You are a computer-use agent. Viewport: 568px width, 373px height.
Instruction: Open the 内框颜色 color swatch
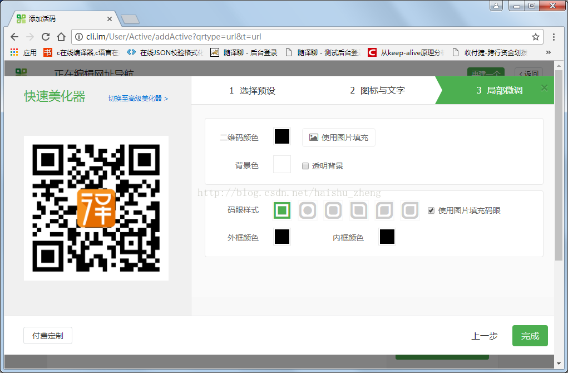(x=387, y=237)
